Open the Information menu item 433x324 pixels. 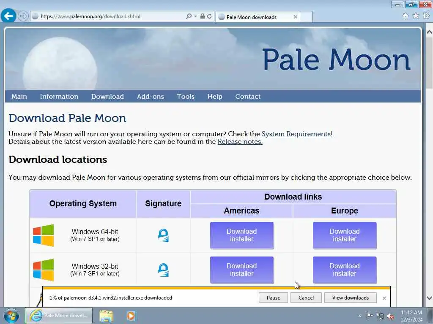point(59,97)
